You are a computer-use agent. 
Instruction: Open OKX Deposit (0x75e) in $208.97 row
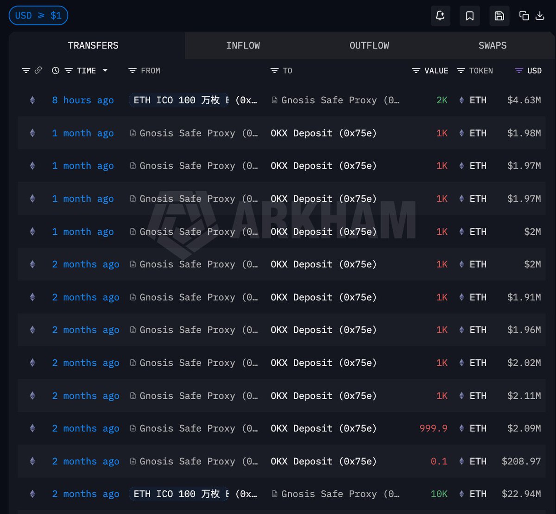click(x=323, y=461)
